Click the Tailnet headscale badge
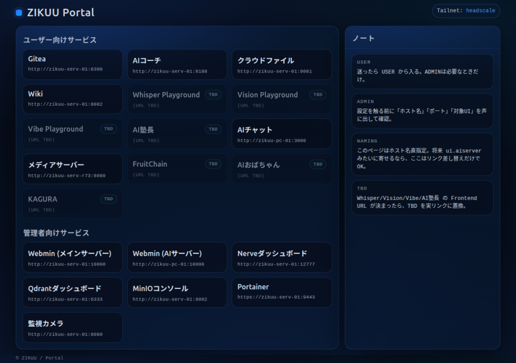The image size is (516, 363). coord(466,11)
